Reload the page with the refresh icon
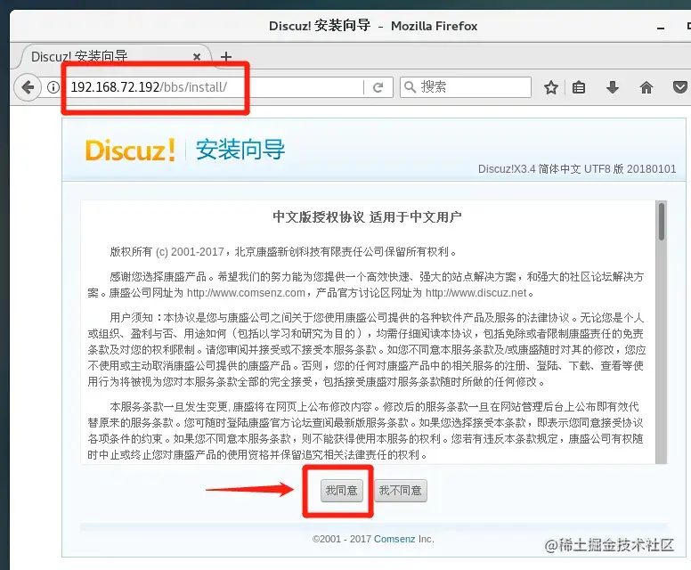Viewport: 691px width, 570px height. [x=378, y=87]
